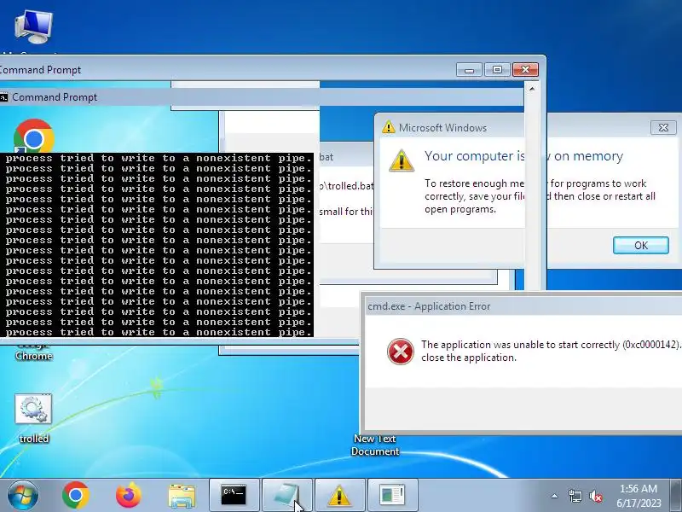The image size is (682, 512).
Task: Click the warning icon beside low memory heading
Action: coord(401,160)
